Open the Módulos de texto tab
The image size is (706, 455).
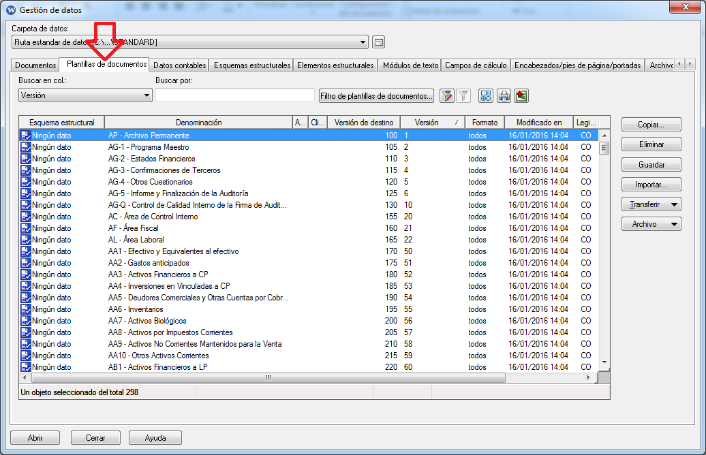click(411, 65)
